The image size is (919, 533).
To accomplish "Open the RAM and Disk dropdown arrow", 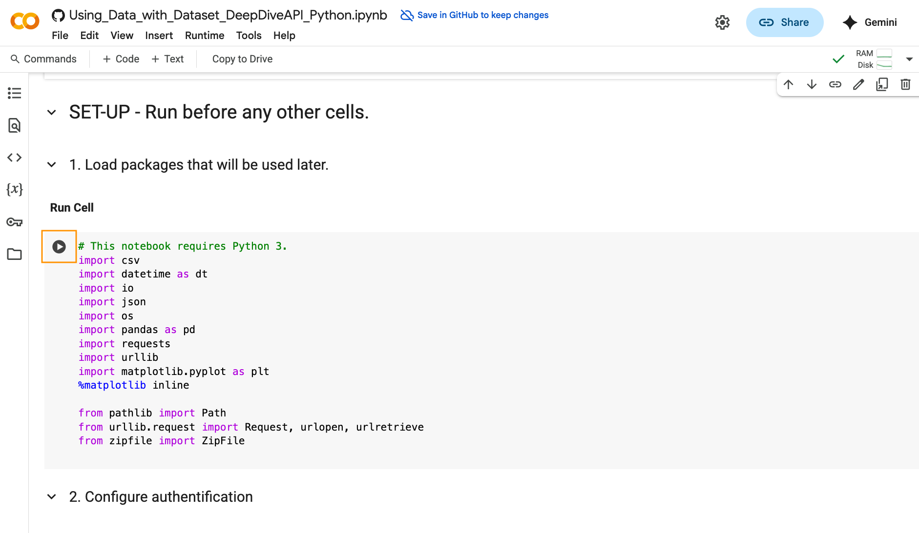I will [909, 59].
